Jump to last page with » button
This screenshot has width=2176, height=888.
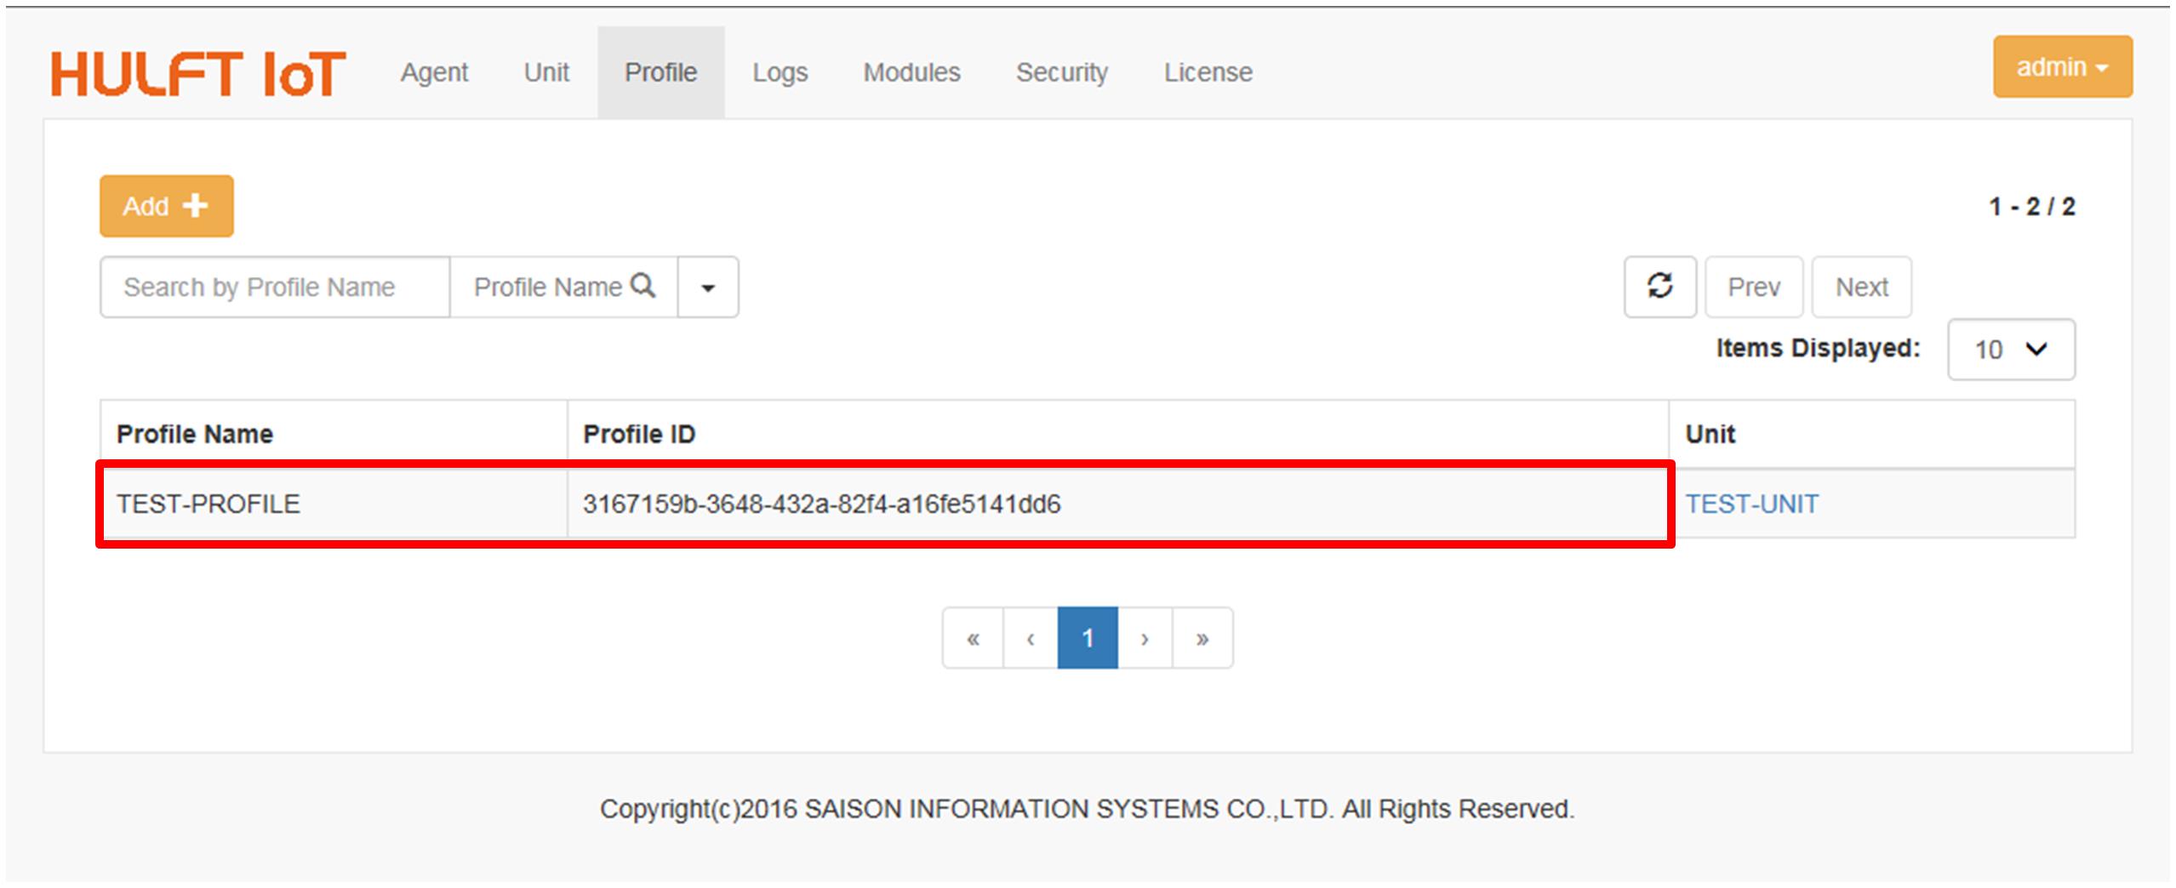tap(1202, 638)
